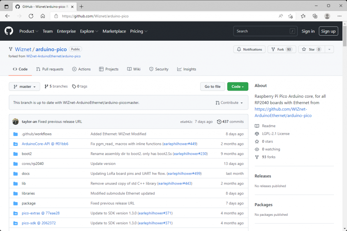Focus the GitHub Search field
The width and height of the screenshot is (347, 231).
[265, 31]
